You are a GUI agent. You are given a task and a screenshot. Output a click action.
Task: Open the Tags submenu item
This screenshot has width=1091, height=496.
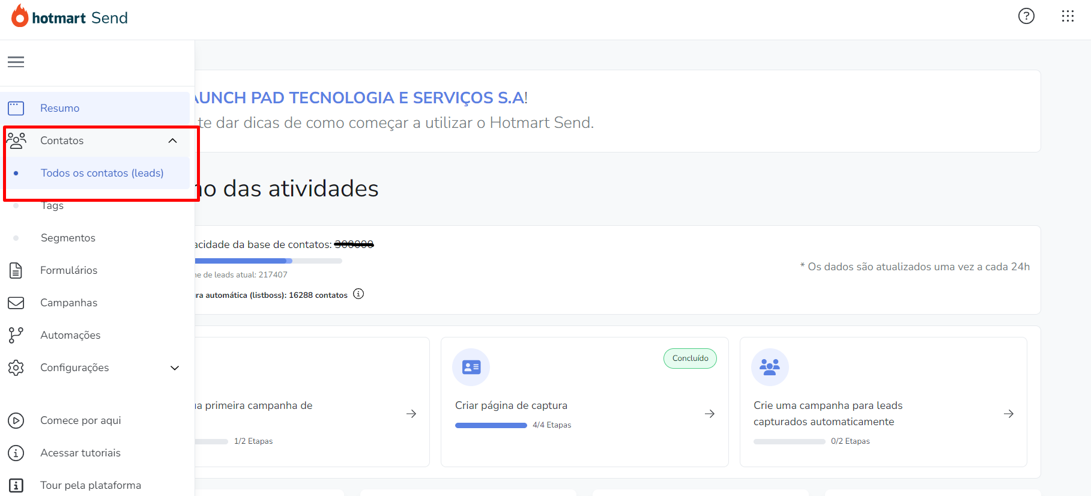pyautogui.click(x=52, y=206)
